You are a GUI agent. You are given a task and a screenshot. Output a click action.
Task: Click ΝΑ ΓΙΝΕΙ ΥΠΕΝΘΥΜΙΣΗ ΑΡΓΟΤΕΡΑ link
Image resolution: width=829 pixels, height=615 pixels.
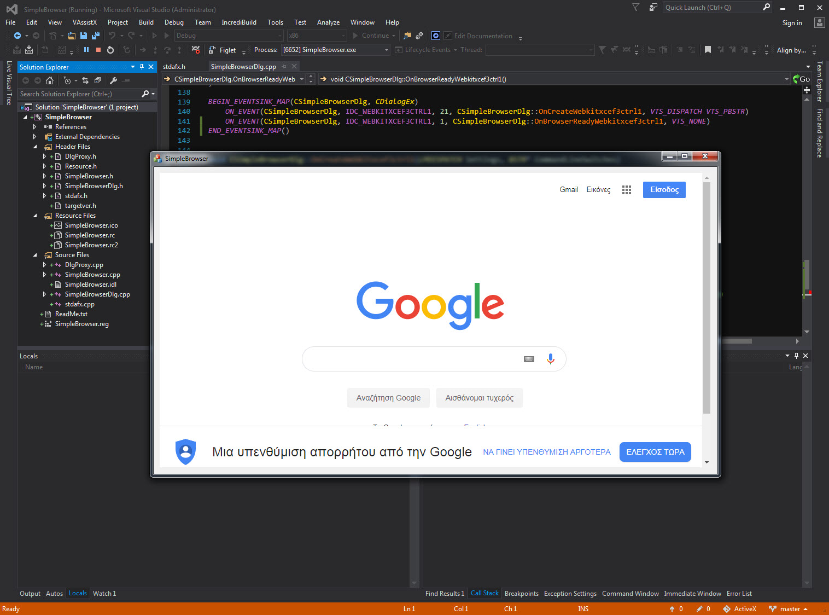(547, 452)
